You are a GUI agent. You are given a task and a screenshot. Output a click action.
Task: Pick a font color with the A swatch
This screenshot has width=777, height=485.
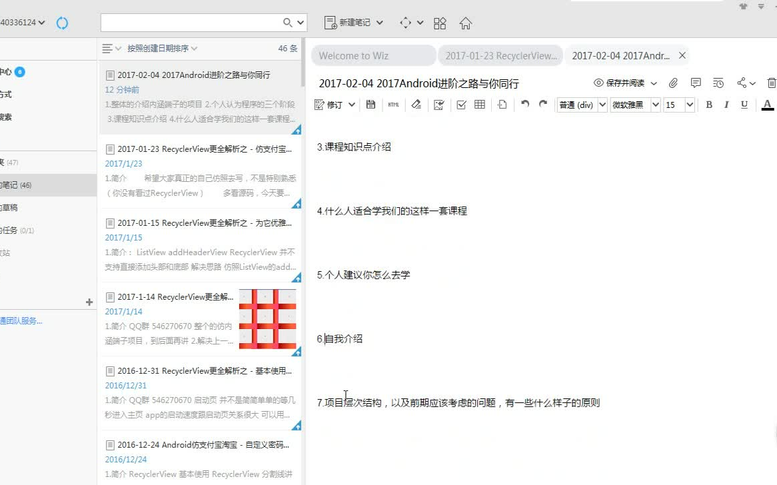coord(768,105)
